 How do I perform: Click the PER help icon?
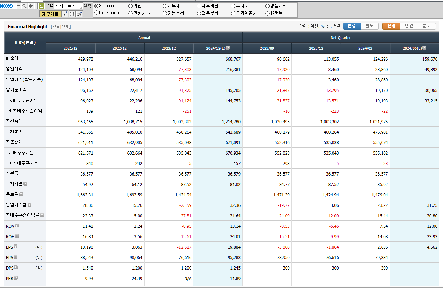(16, 278)
